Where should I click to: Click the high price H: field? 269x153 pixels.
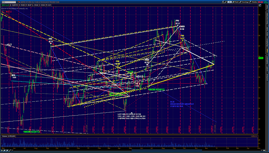pyautogui.click(x=29, y=5)
